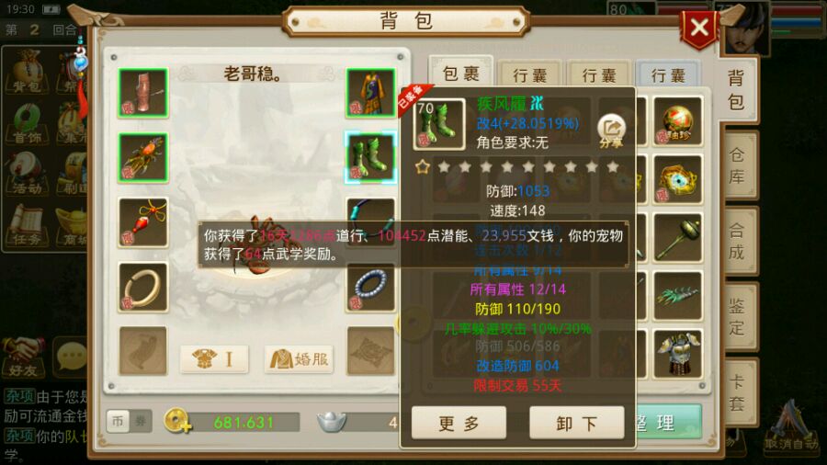827x465 pixels.
Task: Click the 卸下 unequip button
Action: pos(576,423)
